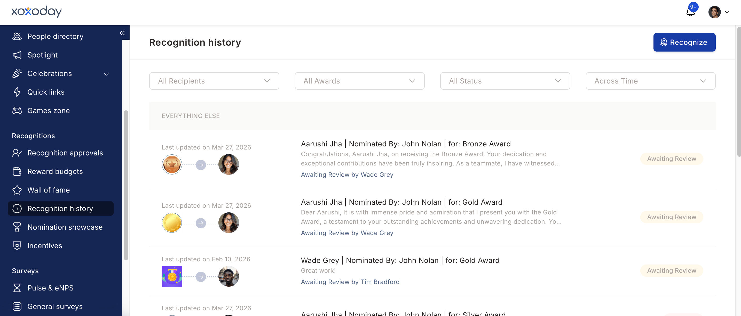Viewport: 741px width, 316px height.
Task: Click the Gold Award coin icon for Aarushi Jha
Action: click(x=172, y=223)
